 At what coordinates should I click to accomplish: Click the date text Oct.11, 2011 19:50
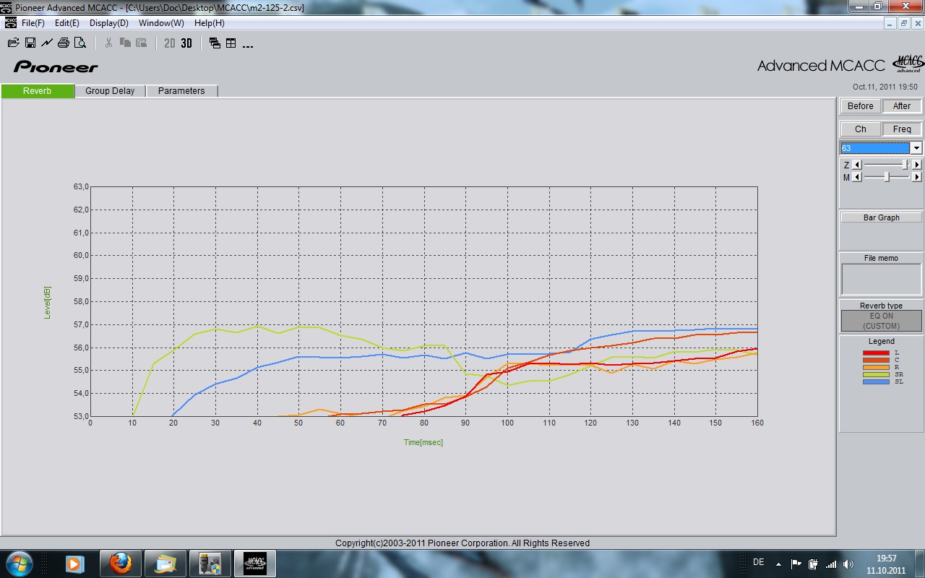coord(885,87)
